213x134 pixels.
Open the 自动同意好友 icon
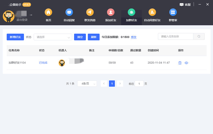point(152,12)
